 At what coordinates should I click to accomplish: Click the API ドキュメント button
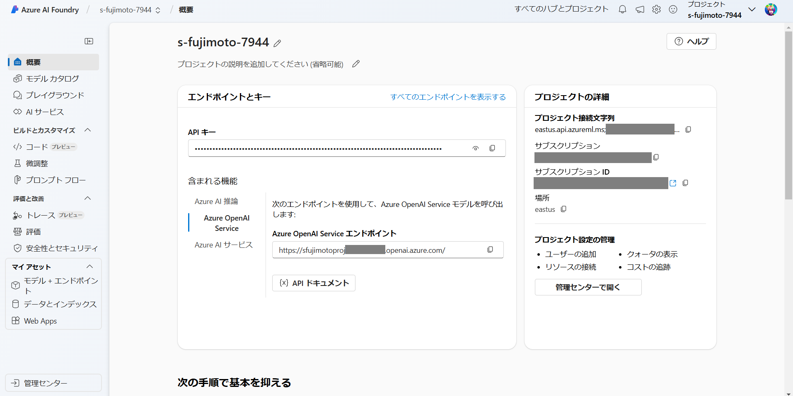(314, 283)
